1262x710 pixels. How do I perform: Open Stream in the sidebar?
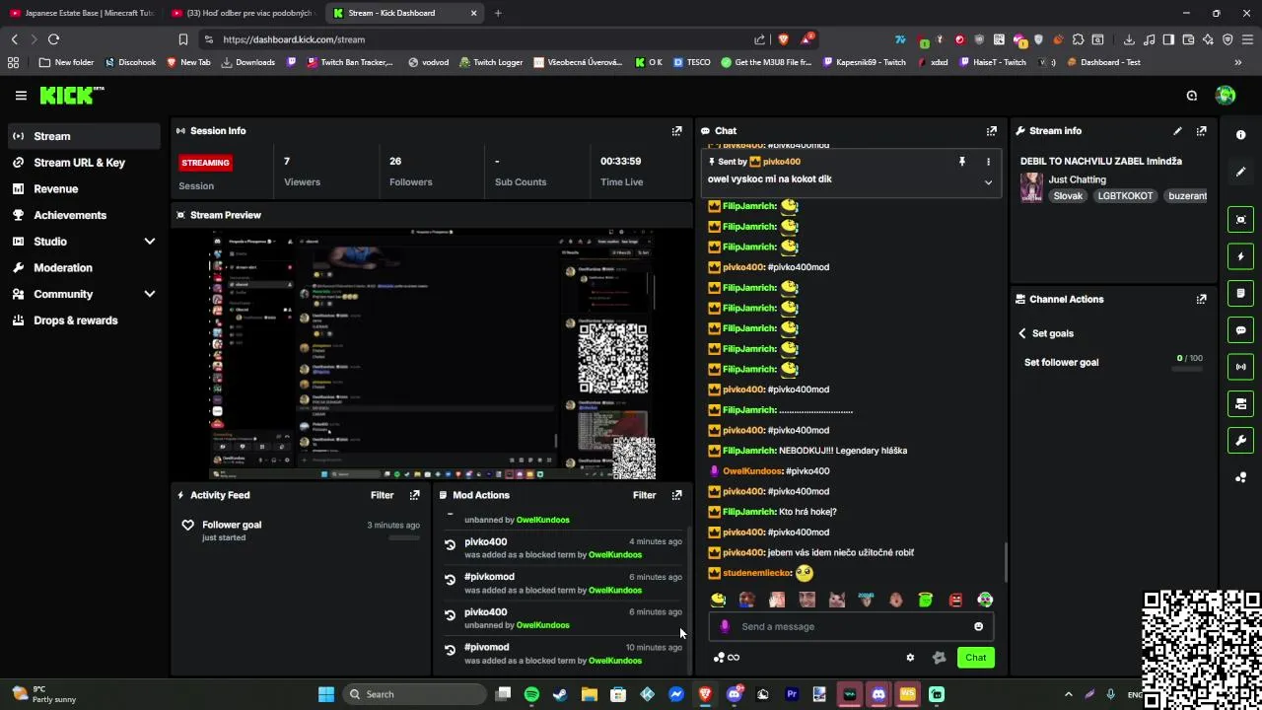coord(84,136)
